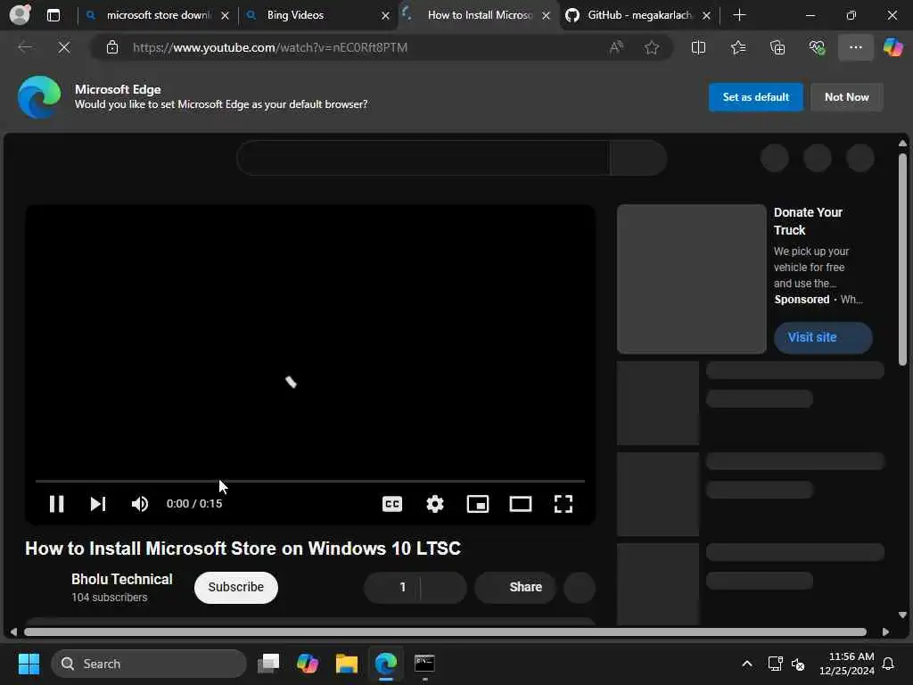Open clock showing 11:56 AM
913x685 pixels.
point(847,664)
